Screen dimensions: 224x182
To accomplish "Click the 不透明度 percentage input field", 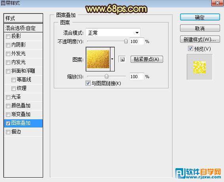I will tap(137, 41).
